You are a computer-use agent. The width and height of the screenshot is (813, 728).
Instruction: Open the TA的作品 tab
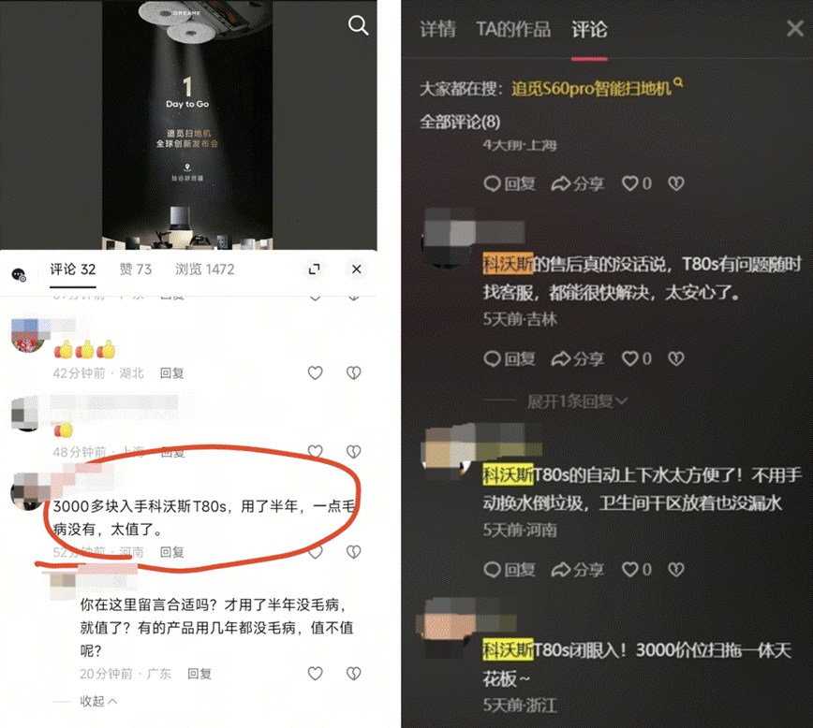tap(513, 29)
